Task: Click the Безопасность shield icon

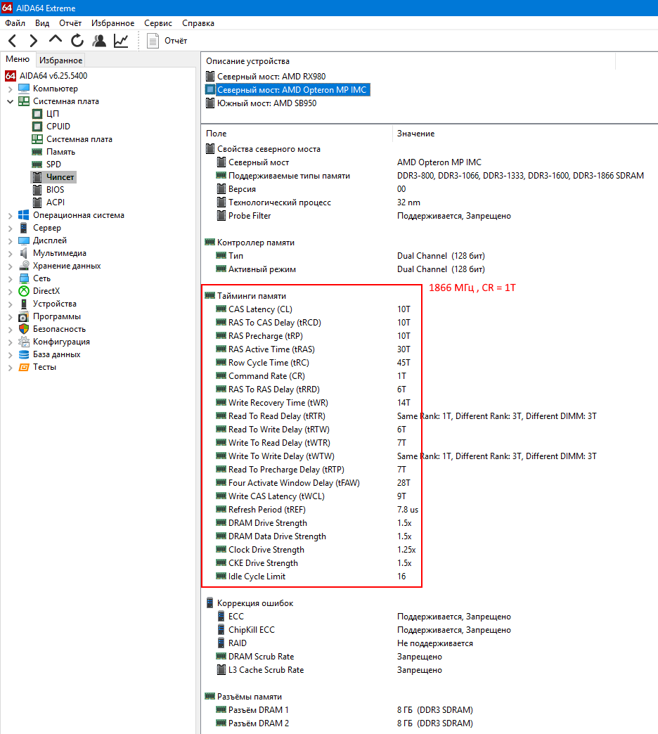Action: point(24,328)
